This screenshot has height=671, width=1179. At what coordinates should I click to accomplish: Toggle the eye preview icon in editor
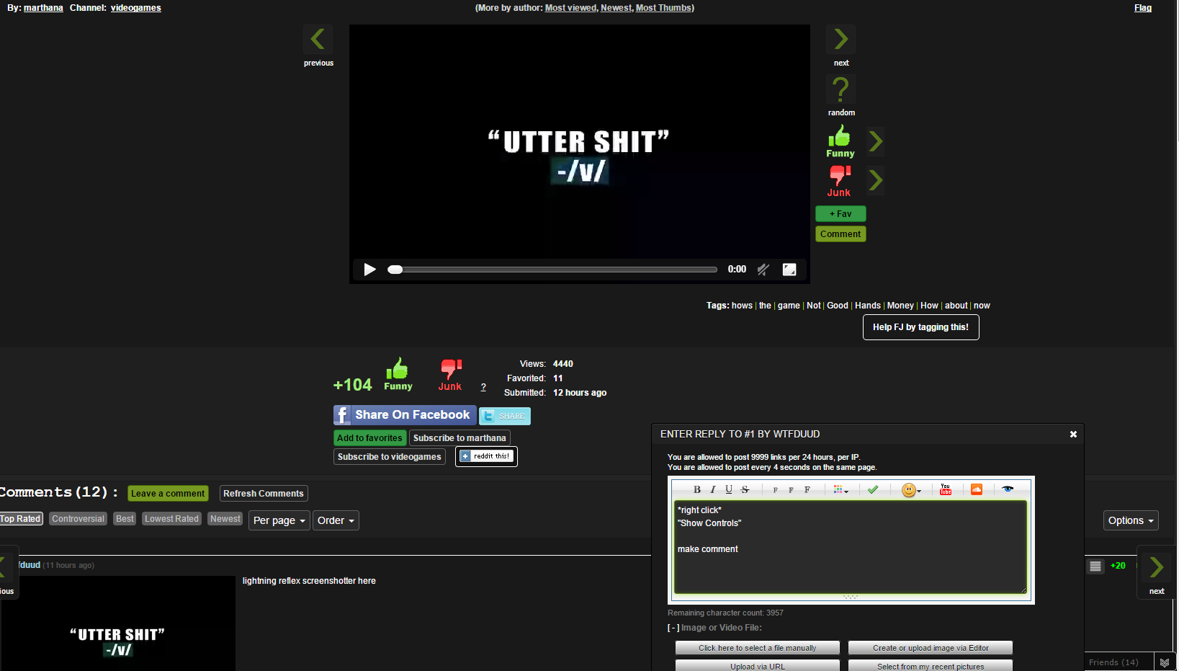coord(1008,489)
